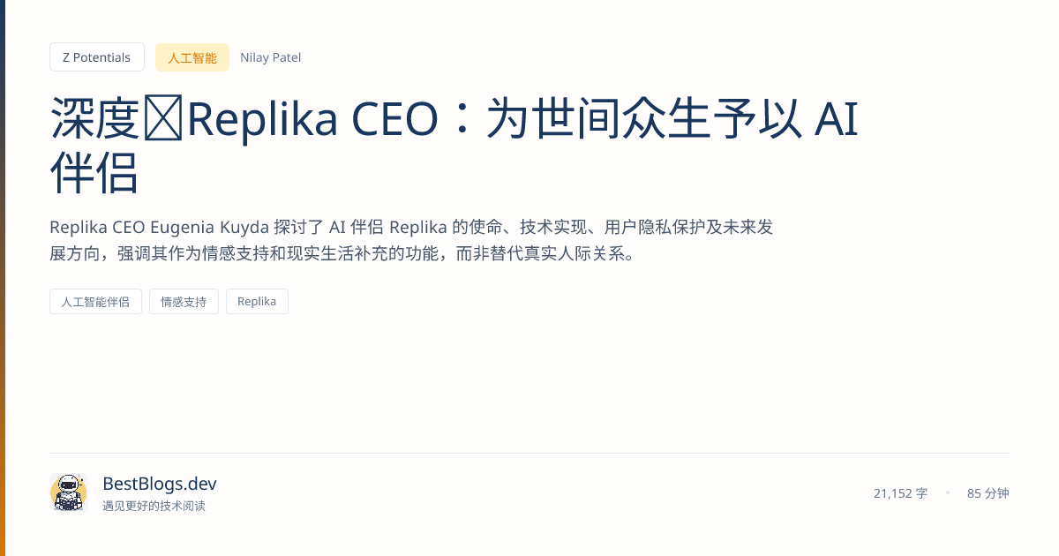Viewport: 1059px width, 556px height.
Task: Open the BestBlogs.dev link
Action: click(159, 484)
